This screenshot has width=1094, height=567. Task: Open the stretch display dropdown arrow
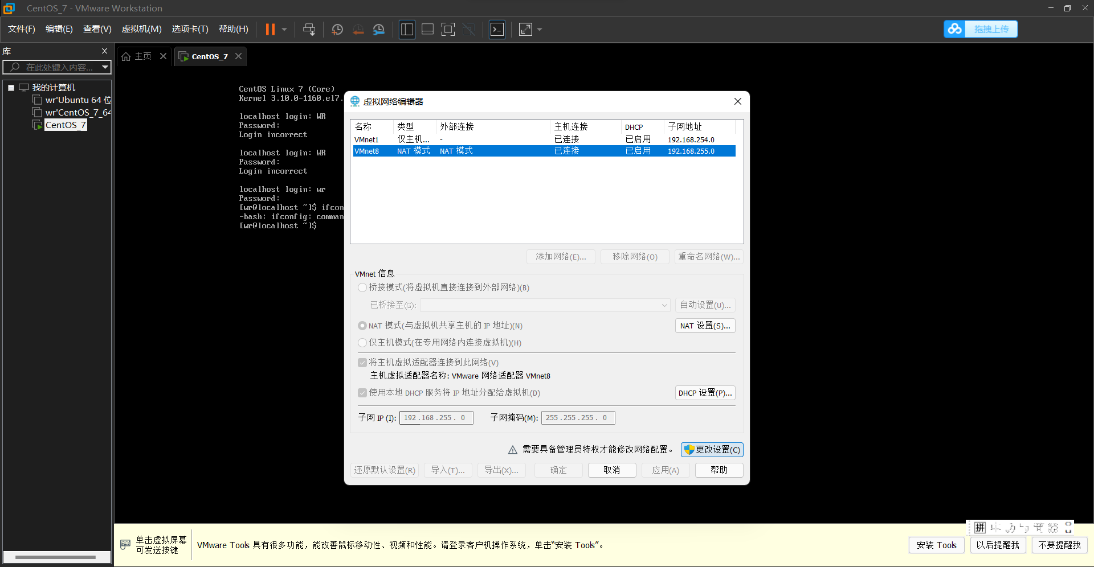(540, 29)
